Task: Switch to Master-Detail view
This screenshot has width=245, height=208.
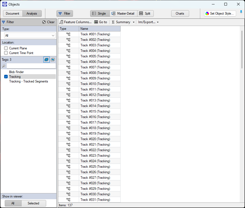Action: tap(123, 13)
